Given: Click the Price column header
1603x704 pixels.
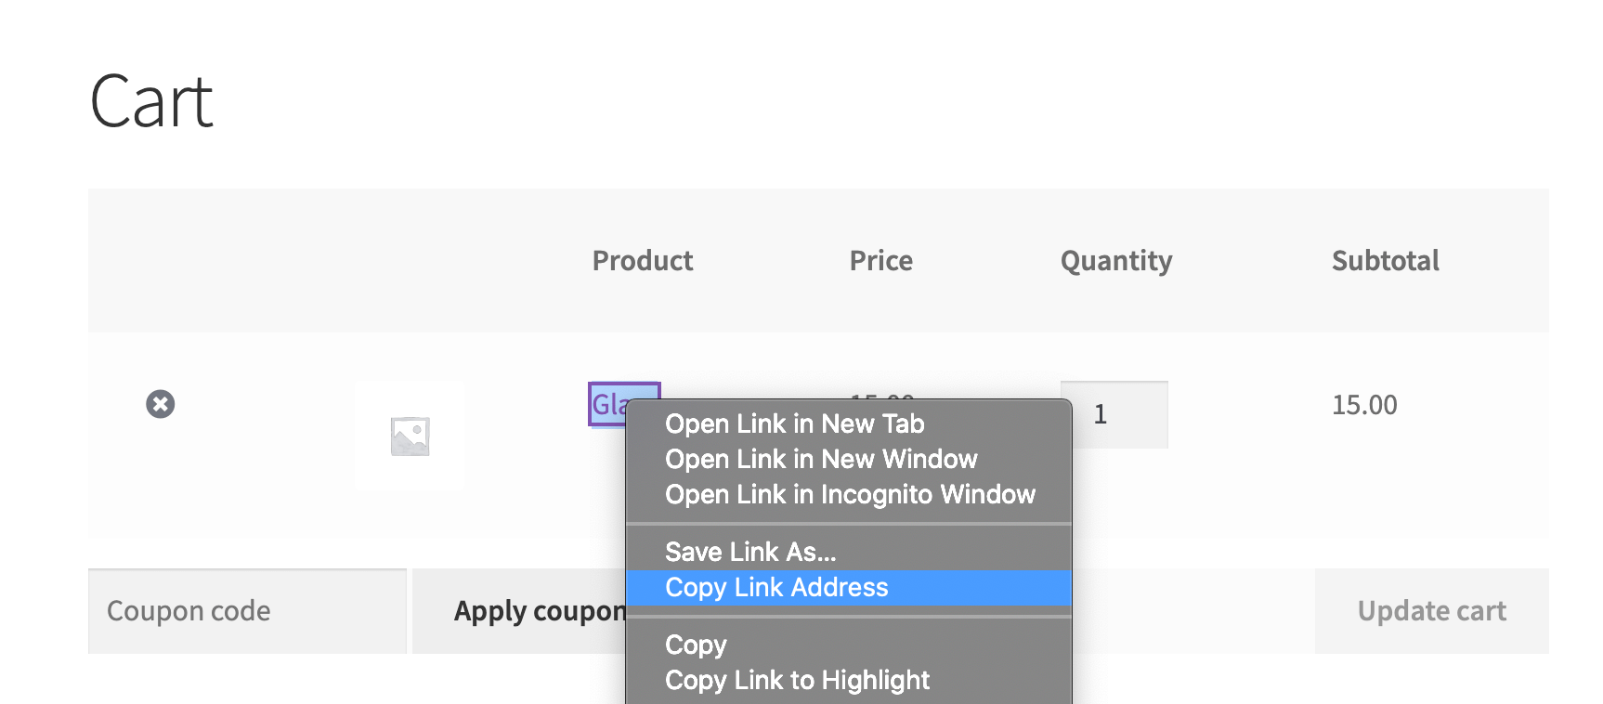Looking at the screenshot, I should [x=880, y=261].
